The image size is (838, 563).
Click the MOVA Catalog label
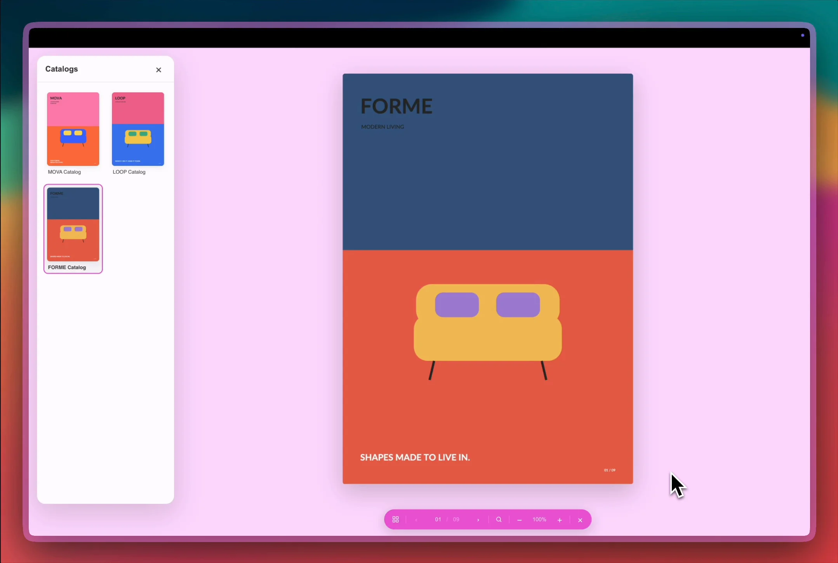pos(64,172)
